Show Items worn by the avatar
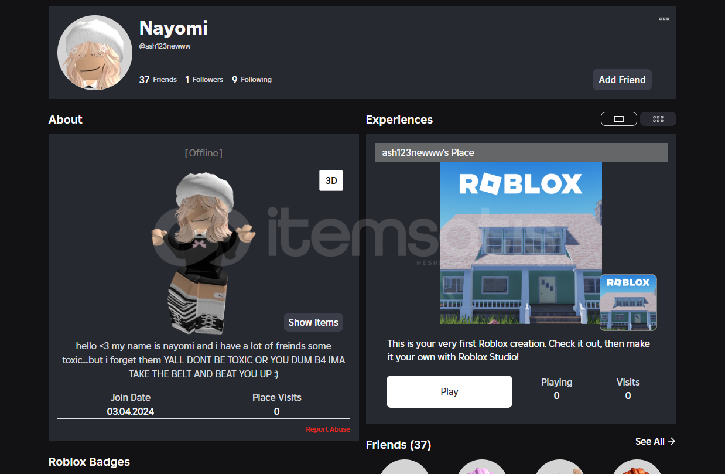The image size is (725, 474). tap(313, 322)
